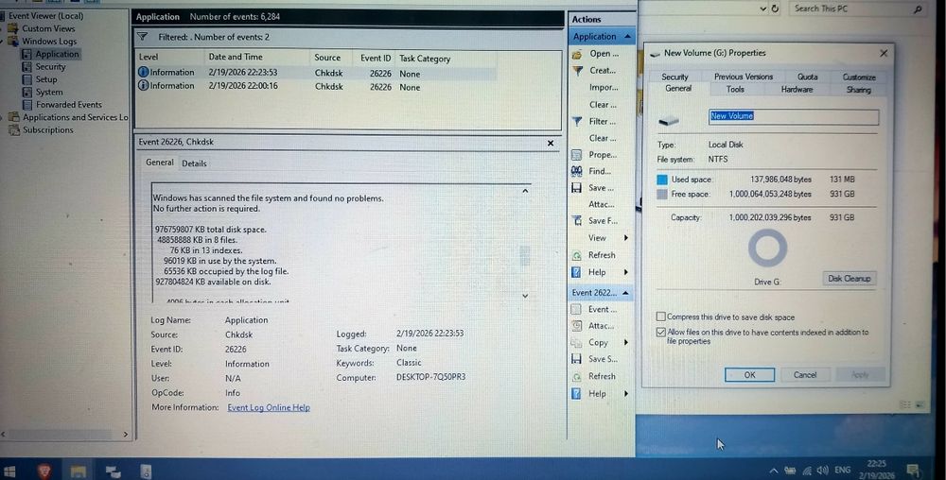Click the Explorer refresh icon beside search box
946x480 pixels.
(776, 9)
